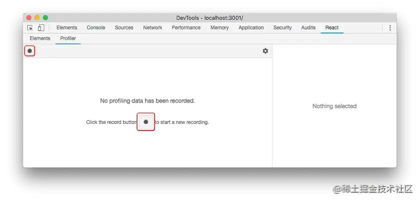This screenshot has height=201, width=420.
Task: Open profiler settings gear icon
Action: point(265,51)
